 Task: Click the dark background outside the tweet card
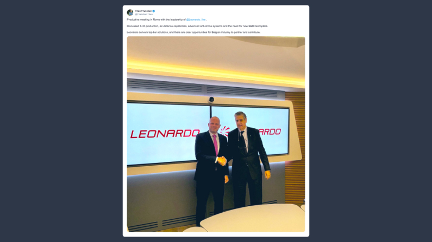click(61, 121)
